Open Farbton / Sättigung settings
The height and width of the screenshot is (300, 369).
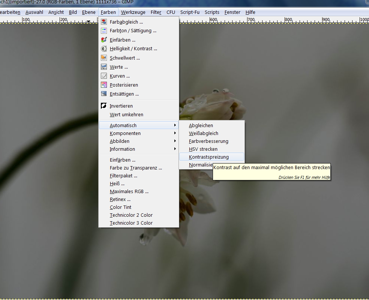[x=139, y=31]
